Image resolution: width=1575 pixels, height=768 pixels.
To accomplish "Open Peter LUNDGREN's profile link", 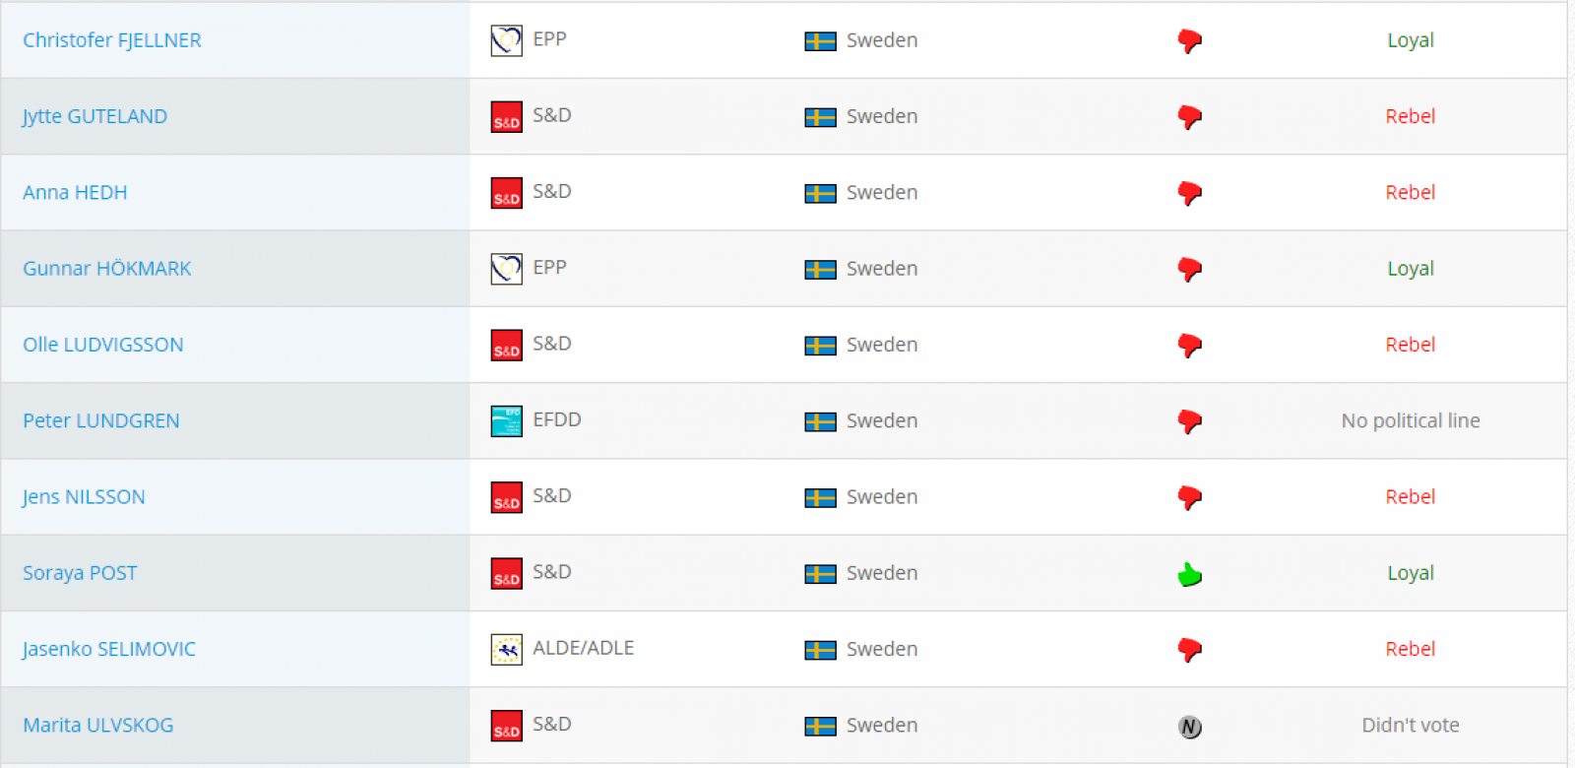I will 101,420.
